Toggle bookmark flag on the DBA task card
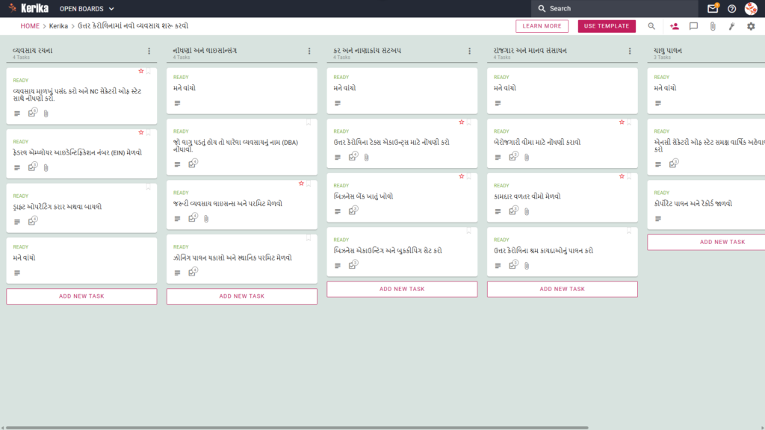765x430 pixels. pos(309,123)
